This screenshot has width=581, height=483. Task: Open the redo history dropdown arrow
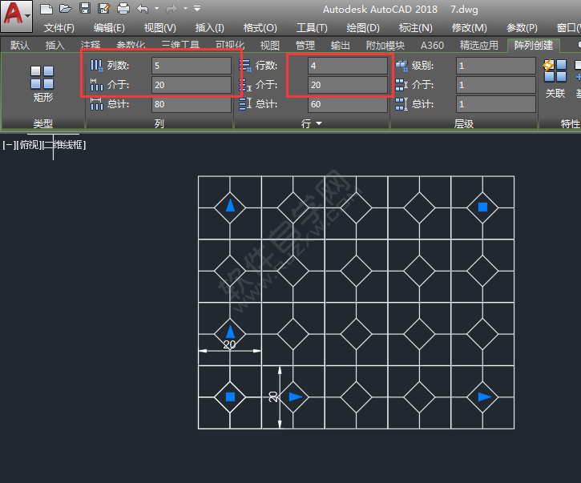185,8
